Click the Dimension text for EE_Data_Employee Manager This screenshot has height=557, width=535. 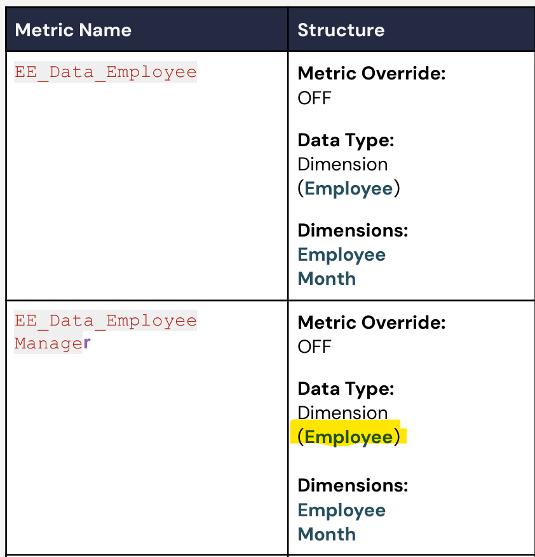point(342,413)
